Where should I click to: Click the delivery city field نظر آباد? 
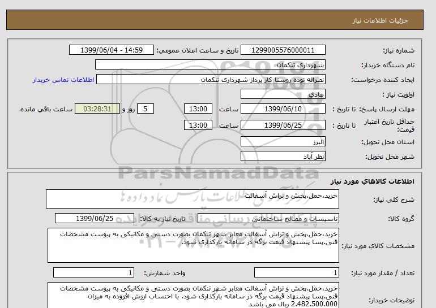283,156
